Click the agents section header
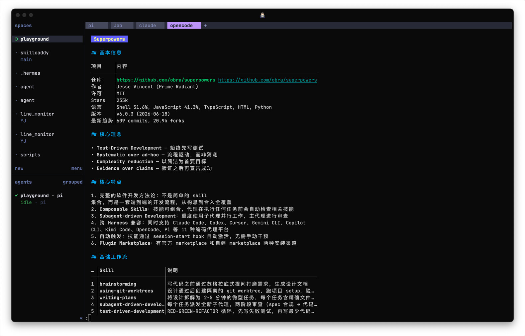Viewport: 525px width, 336px height. pos(23,182)
